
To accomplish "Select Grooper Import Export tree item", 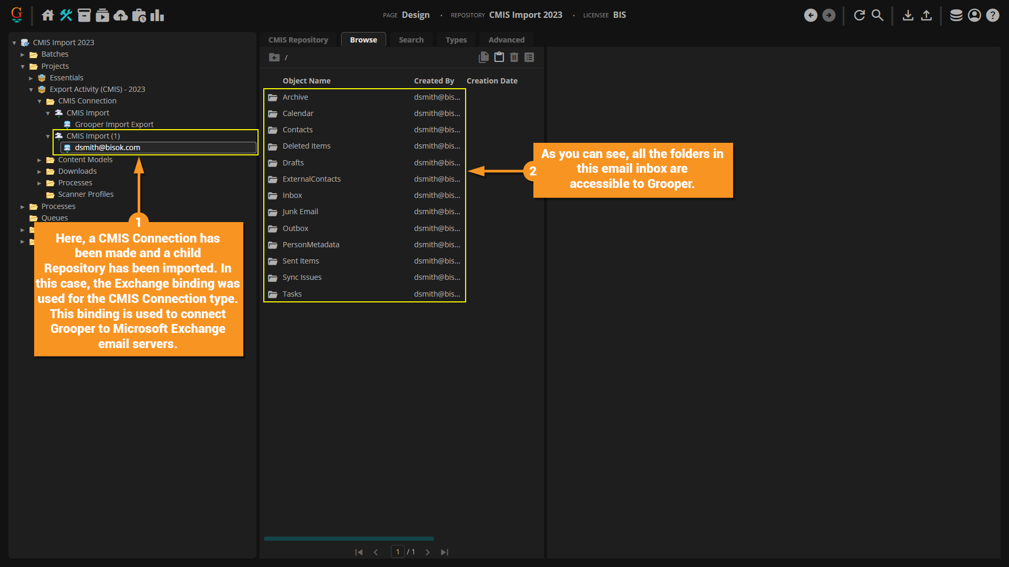I will (114, 124).
